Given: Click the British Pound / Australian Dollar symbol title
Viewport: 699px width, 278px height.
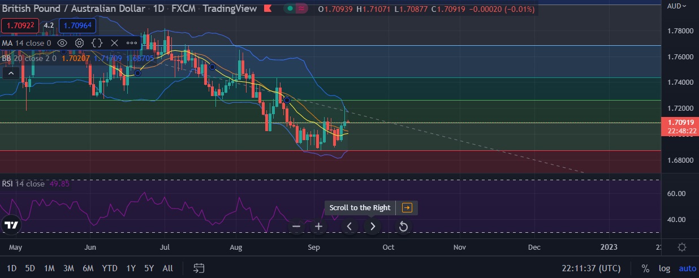Looking at the screenshot, I should pos(72,8).
